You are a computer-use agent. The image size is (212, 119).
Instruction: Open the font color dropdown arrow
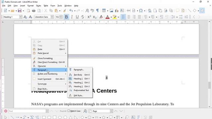111,17
